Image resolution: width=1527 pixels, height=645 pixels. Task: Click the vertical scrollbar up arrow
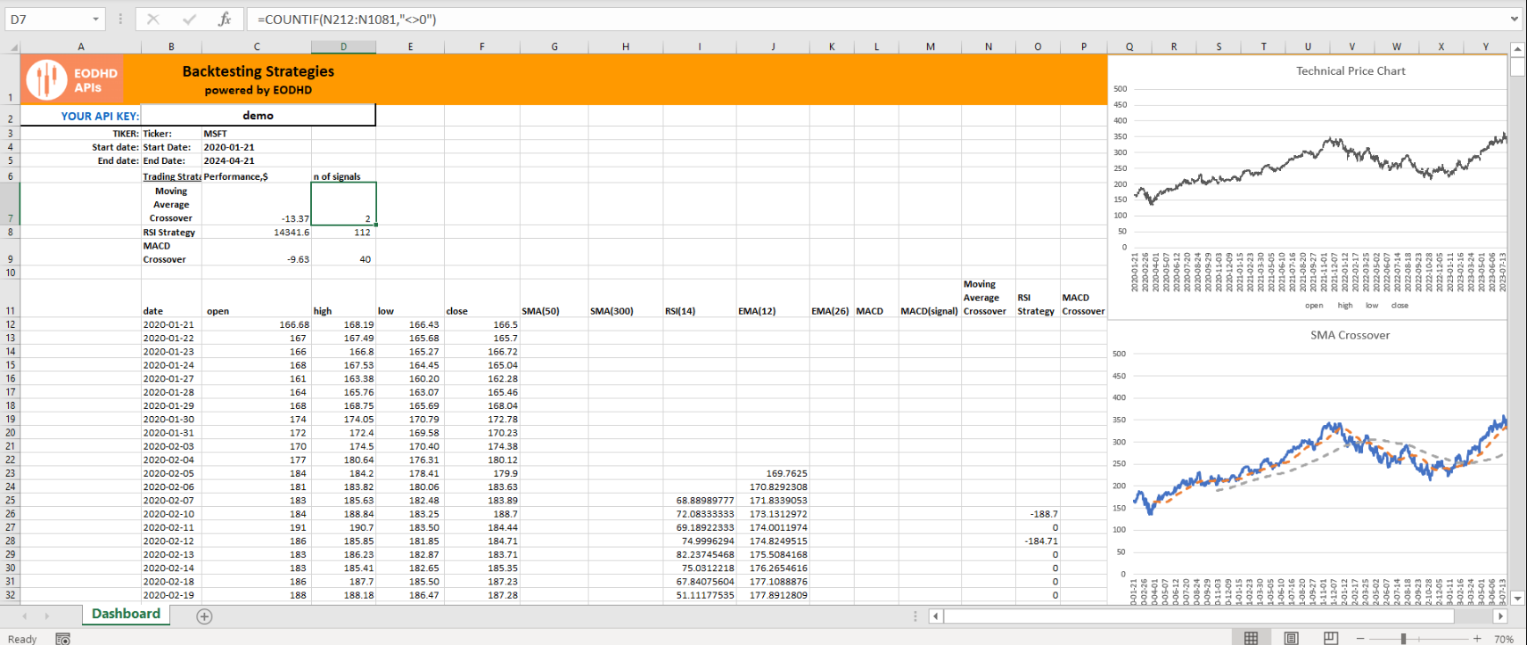tap(1517, 49)
